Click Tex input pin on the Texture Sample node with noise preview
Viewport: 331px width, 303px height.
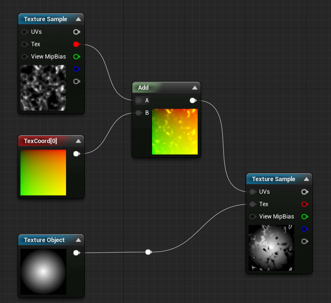25,44
